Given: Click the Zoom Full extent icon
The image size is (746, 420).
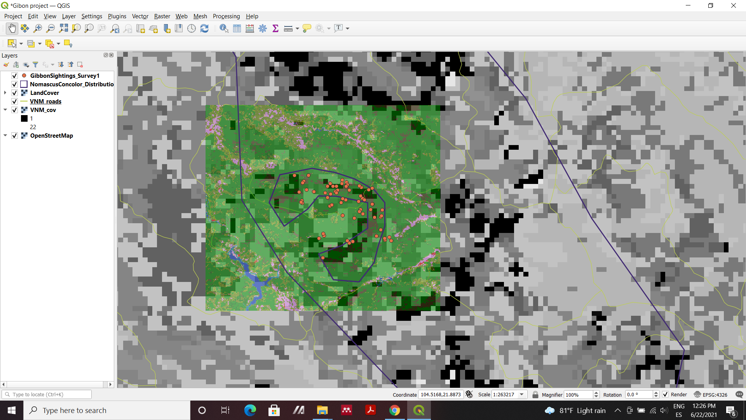Looking at the screenshot, I should (x=63, y=28).
